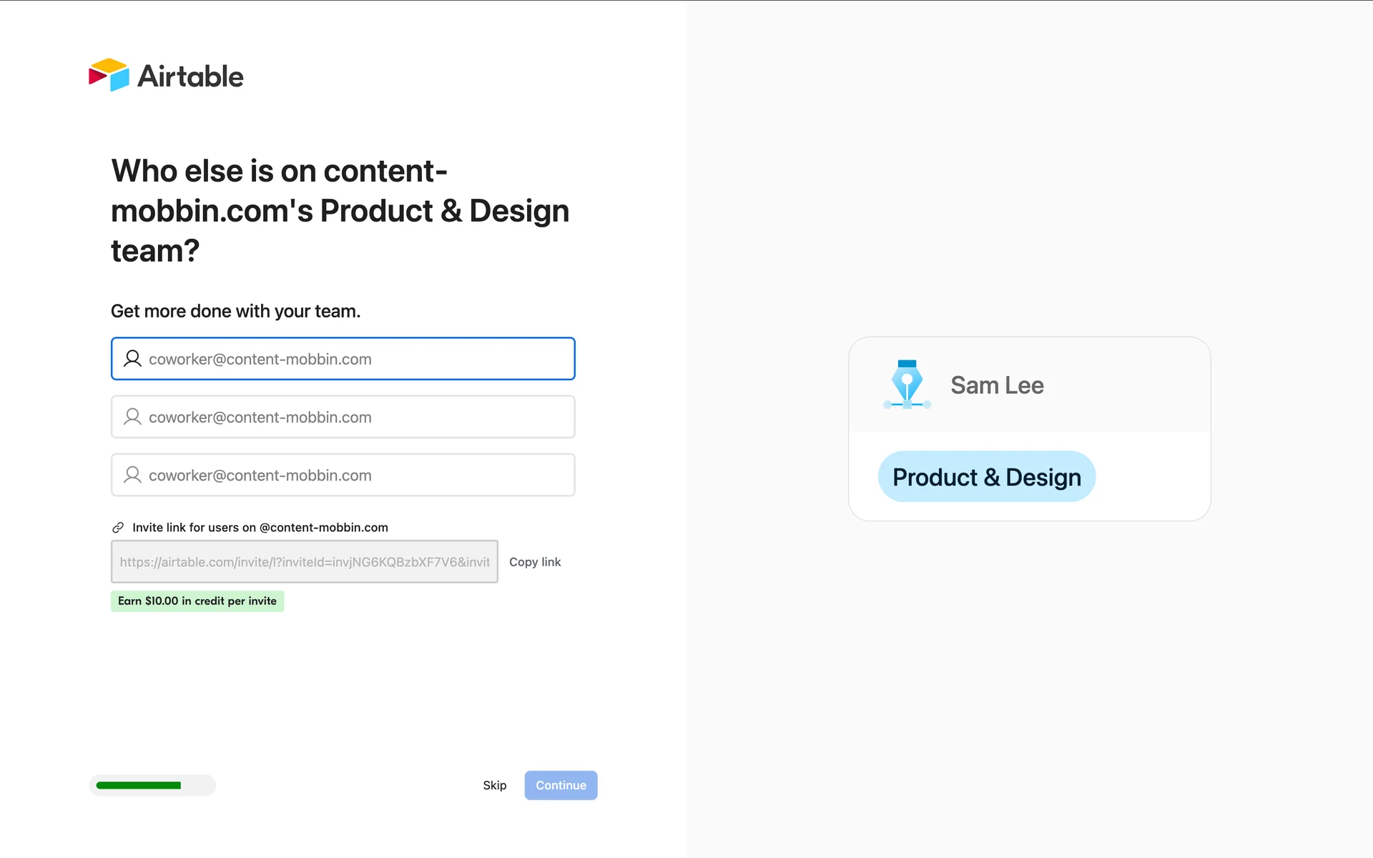
Task: Focus the first coworker email input
Action: (358, 359)
